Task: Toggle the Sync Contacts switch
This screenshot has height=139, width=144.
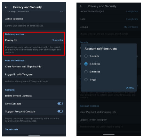Action: [60, 104]
